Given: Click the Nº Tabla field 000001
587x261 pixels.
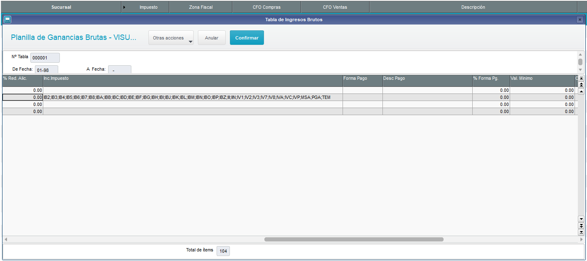Looking at the screenshot, I should 45,58.
